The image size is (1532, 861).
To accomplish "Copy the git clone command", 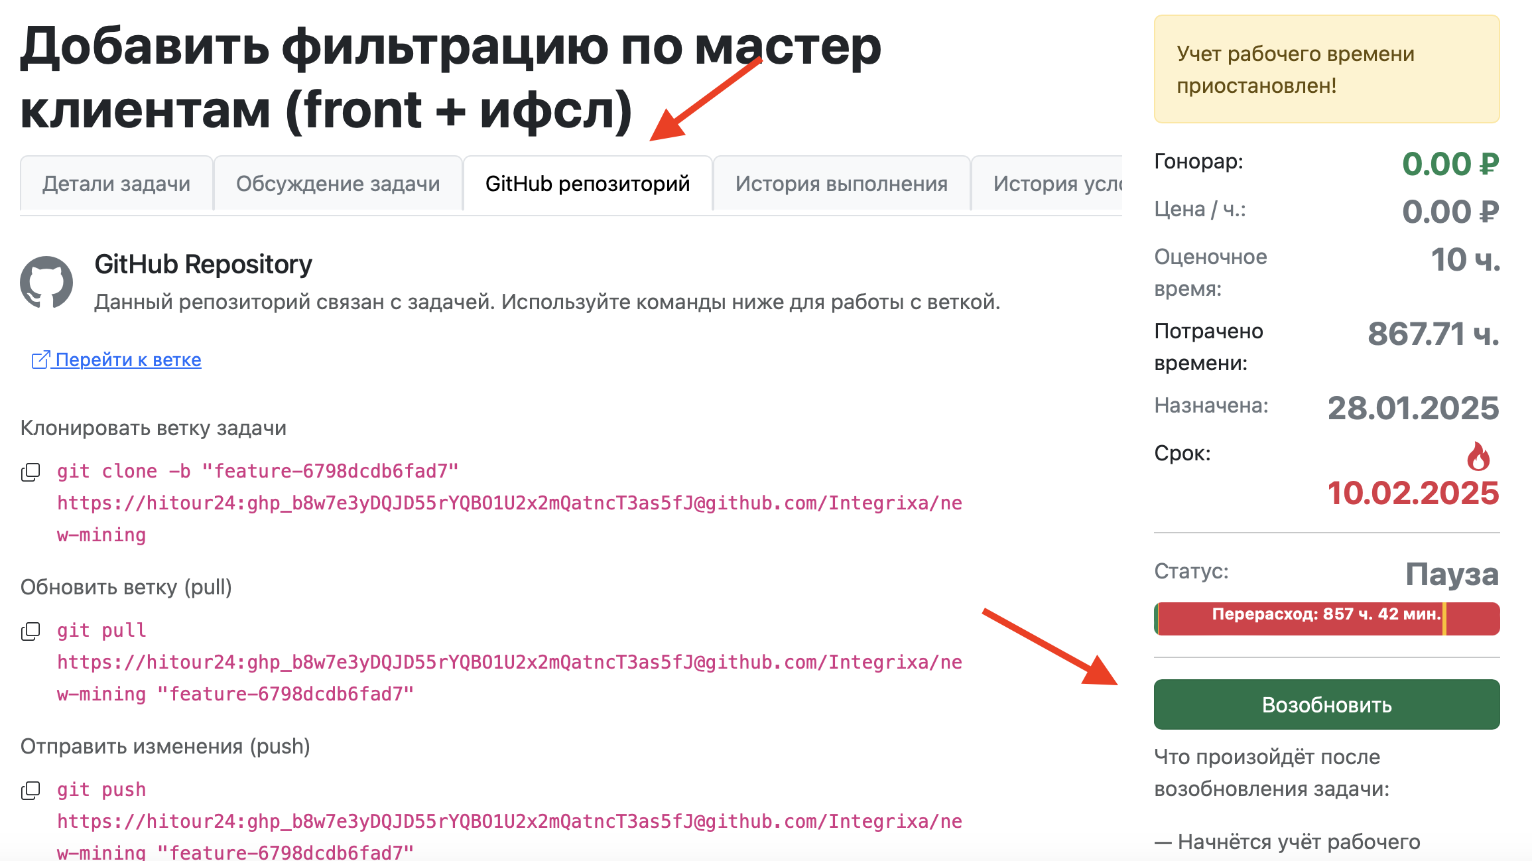I will 31,472.
